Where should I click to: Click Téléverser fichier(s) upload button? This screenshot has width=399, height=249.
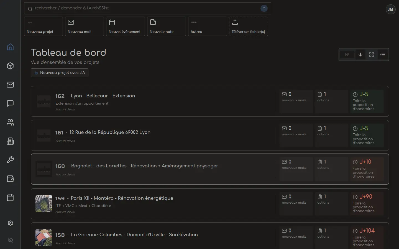point(249,26)
